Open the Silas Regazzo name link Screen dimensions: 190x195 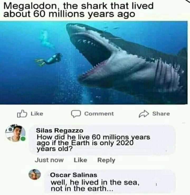tap(59, 130)
